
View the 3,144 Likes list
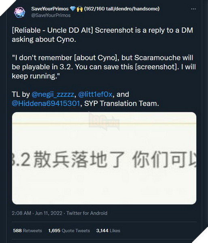[x=108, y=230]
